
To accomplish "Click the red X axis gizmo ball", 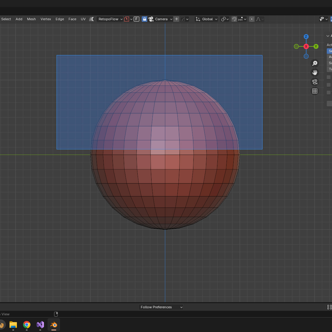I will click(306, 46).
